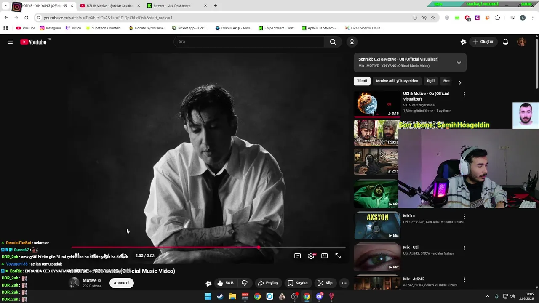Open the browser extensions puzzle icon
The width and height of the screenshot is (539, 303).
(x=497, y=18)
